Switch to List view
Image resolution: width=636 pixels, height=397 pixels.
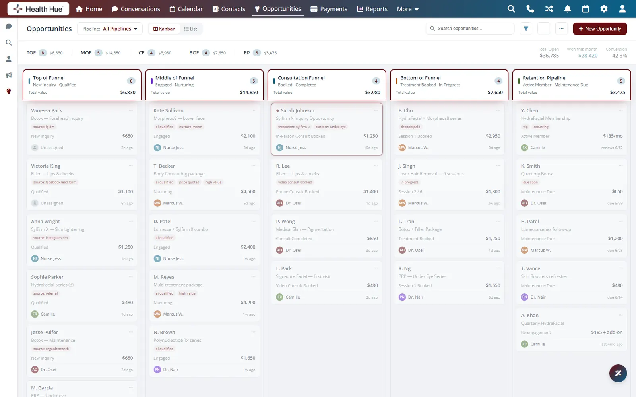tap(191, 29)
